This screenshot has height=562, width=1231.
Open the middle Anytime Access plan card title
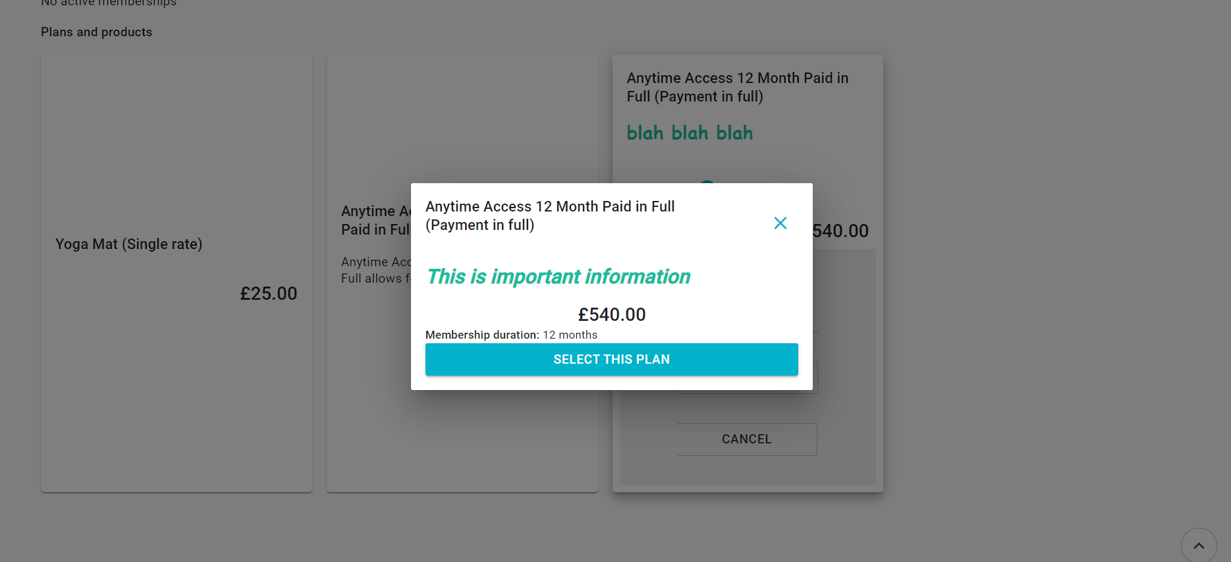[x=375, y=220]
